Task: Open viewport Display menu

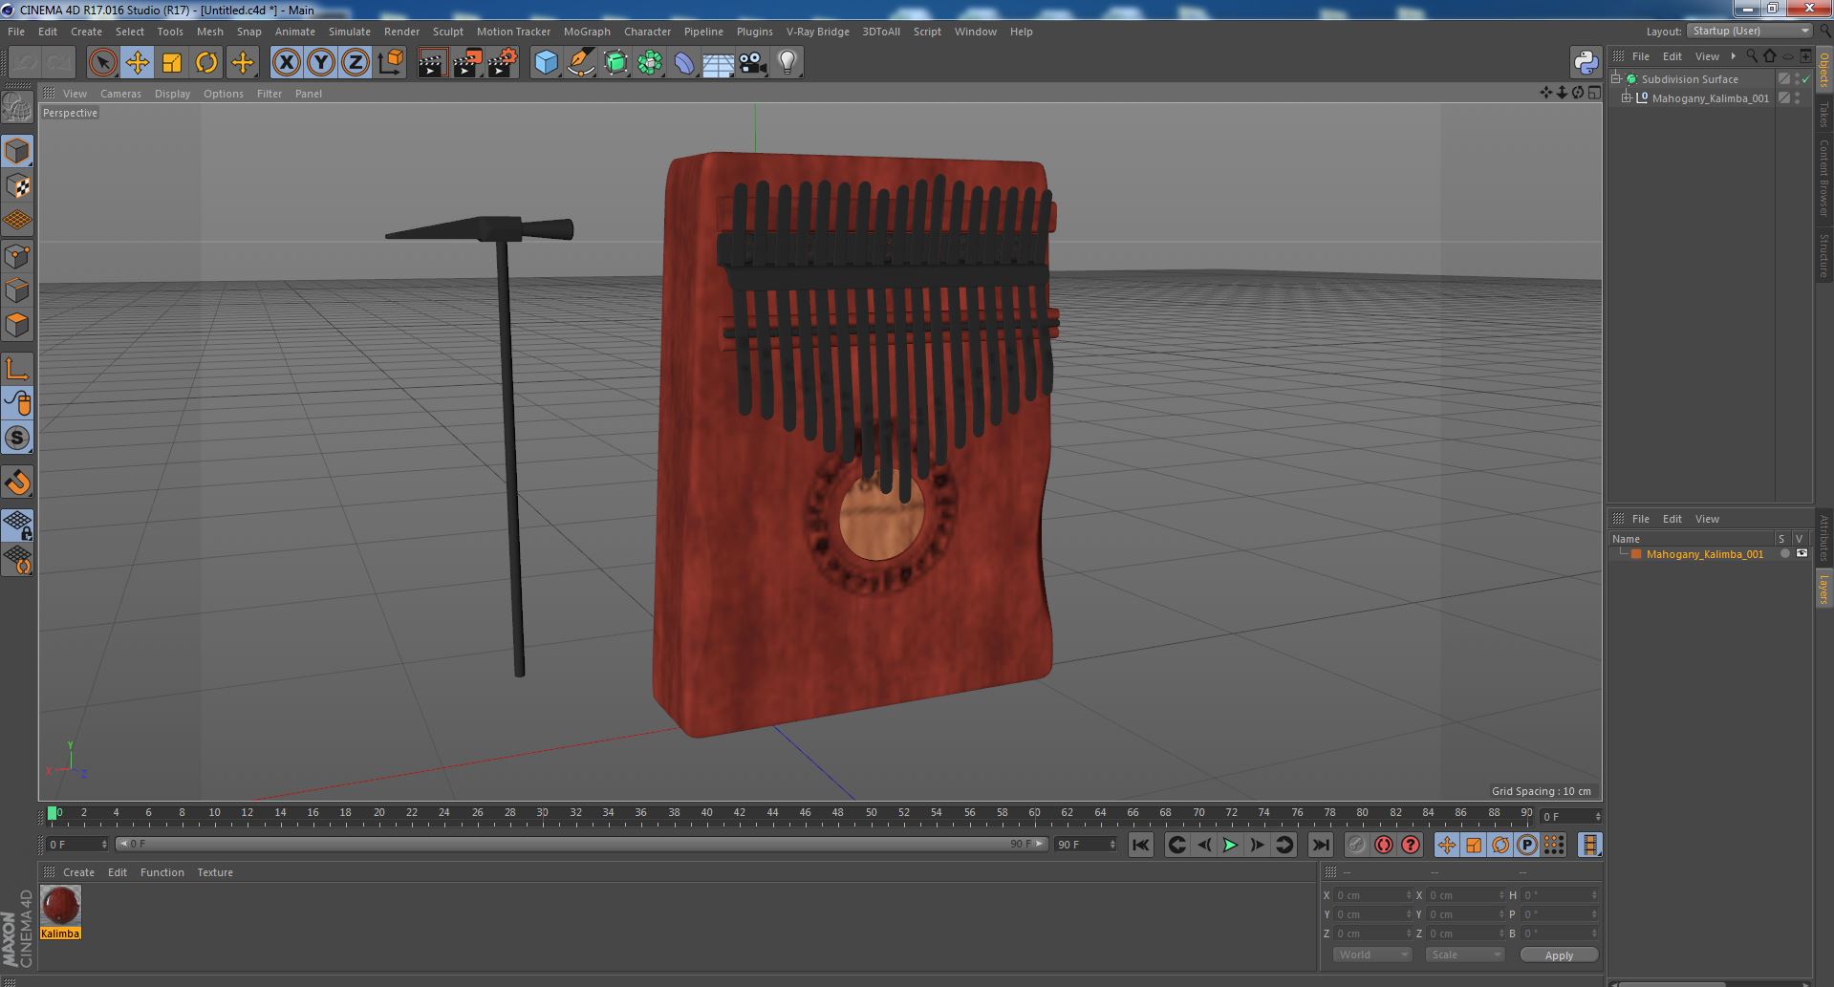Action: point(172,94)
